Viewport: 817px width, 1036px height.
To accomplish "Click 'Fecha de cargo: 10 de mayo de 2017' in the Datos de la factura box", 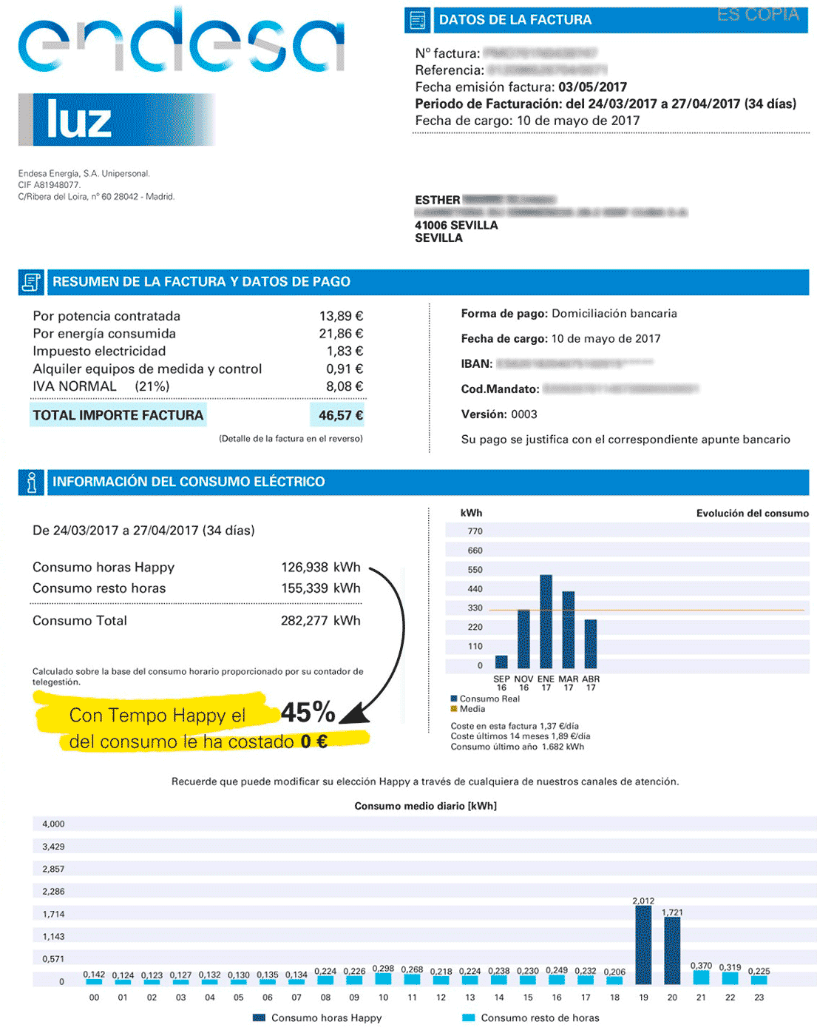I will pos(527,121).
